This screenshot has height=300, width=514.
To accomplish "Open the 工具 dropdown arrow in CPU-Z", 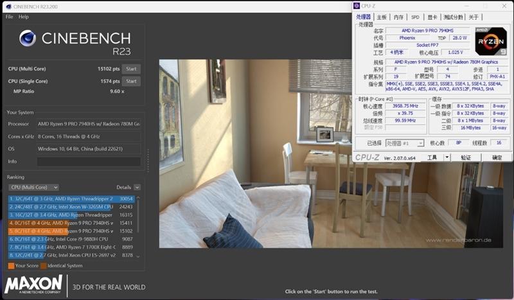I will coord(447,157).
